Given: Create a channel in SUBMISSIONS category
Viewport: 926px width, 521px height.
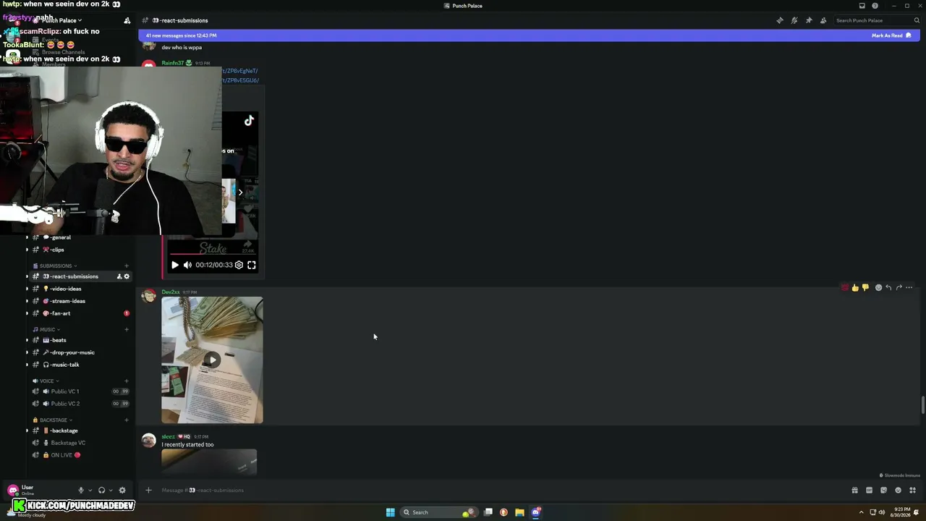Looking at the screenshot, I should click(x=127, y=266).
